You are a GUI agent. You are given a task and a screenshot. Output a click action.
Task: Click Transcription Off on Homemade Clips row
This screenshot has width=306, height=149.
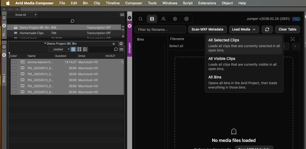(x=99, y=33)
